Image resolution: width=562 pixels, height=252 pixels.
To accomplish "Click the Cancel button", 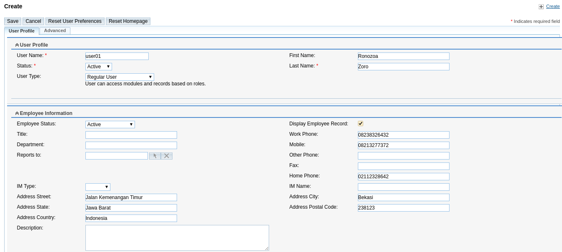I will click(33, 21).
